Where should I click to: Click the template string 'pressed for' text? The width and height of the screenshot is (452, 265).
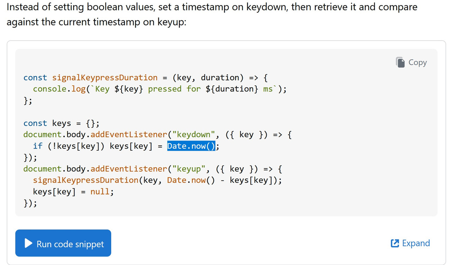pos(174,89)
